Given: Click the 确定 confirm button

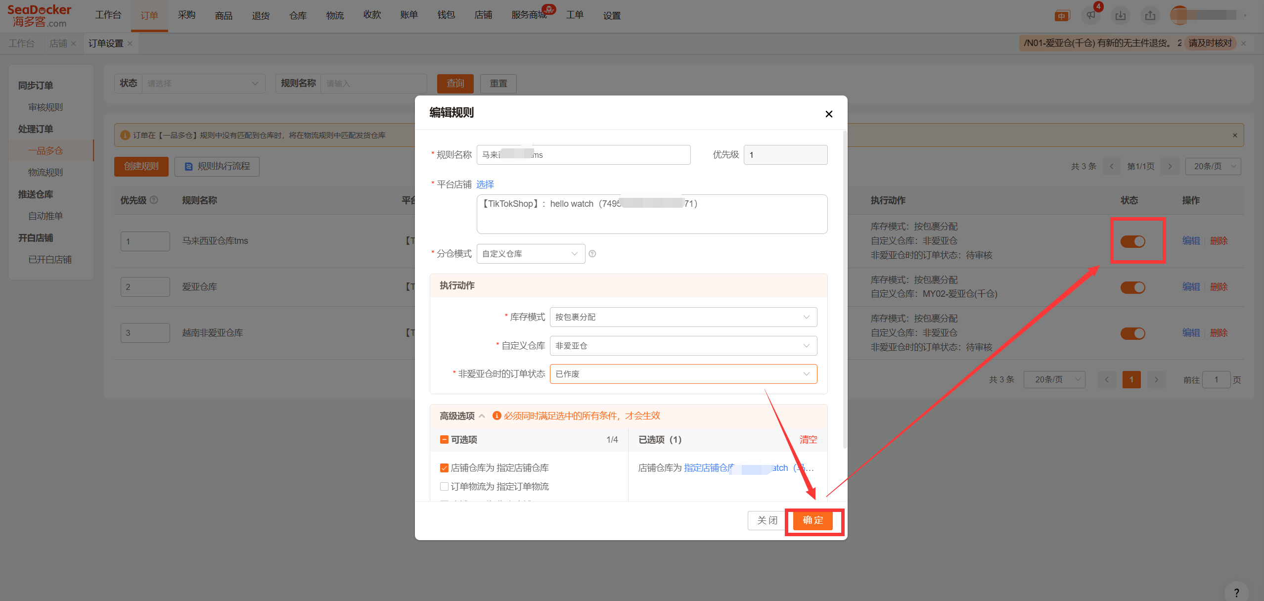Looking at the screenshot, I should [813, 520].
